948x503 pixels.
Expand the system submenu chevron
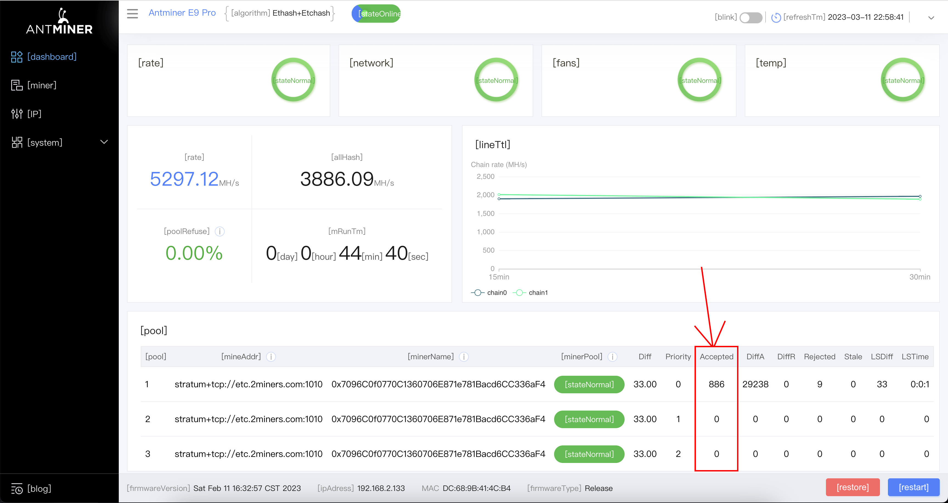point(104,142)
